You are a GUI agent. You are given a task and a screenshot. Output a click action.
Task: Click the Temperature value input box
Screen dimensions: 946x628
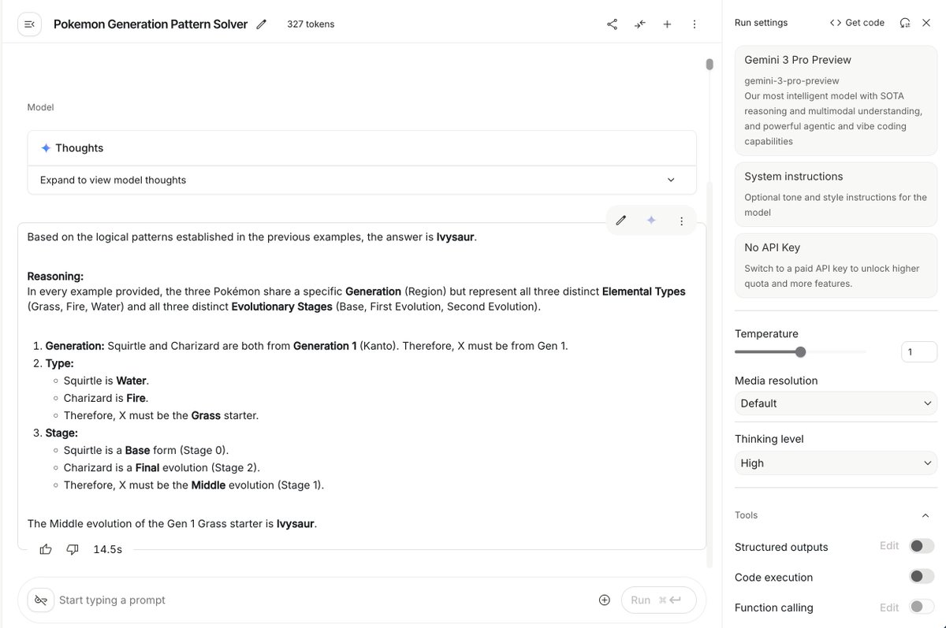tap(919, 352)
